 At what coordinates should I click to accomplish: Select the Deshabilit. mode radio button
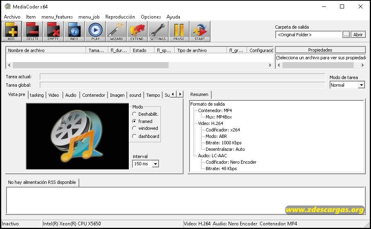[134, 114]
